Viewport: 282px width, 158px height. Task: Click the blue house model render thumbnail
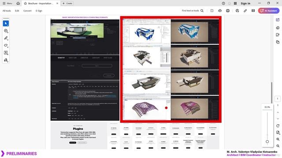coord(189,32)
